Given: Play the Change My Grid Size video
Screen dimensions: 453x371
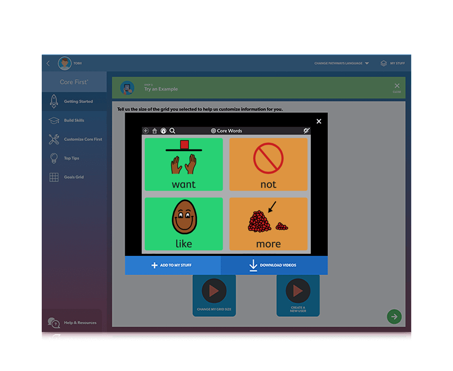Looking at the screenshot, I should pyautogui.click(x=214, y=291).
